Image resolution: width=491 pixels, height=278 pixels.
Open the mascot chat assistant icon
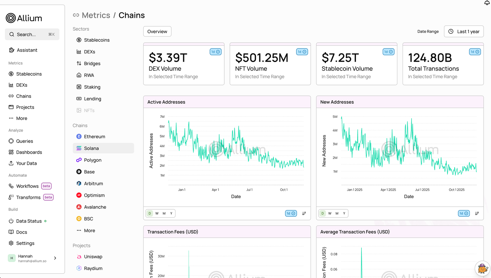pos(482,269)
